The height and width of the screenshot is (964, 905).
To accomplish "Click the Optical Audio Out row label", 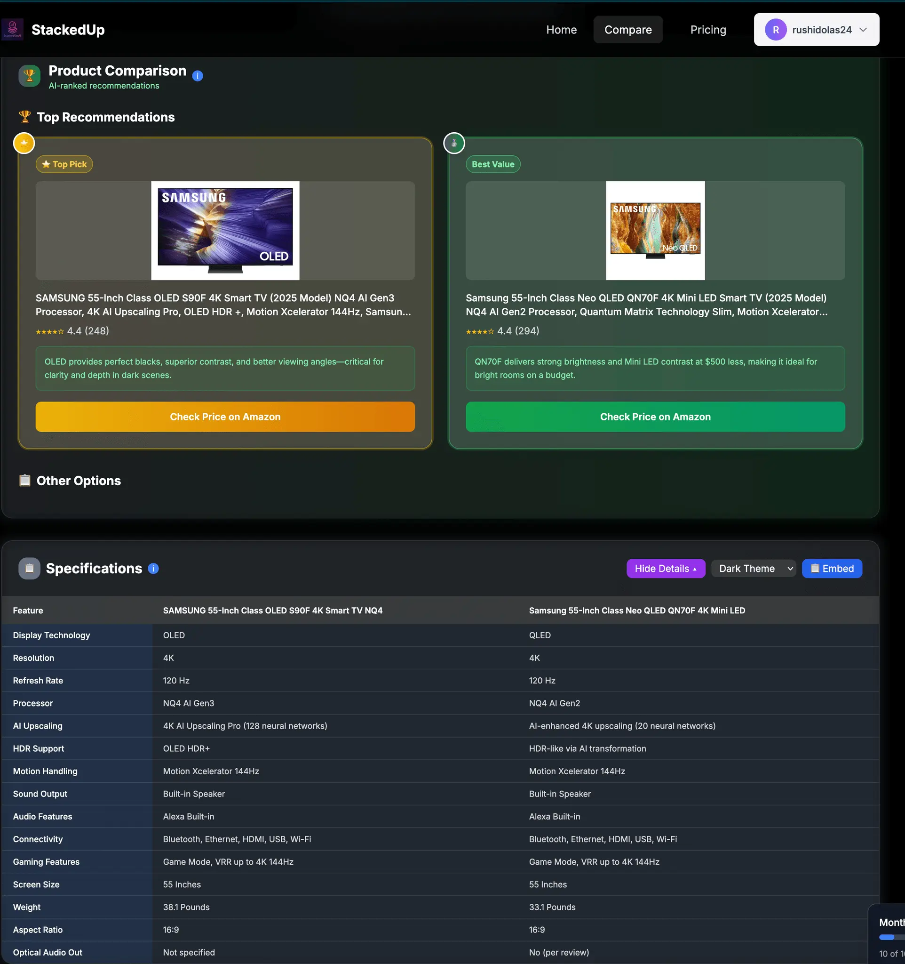I will tap(48, 953).
